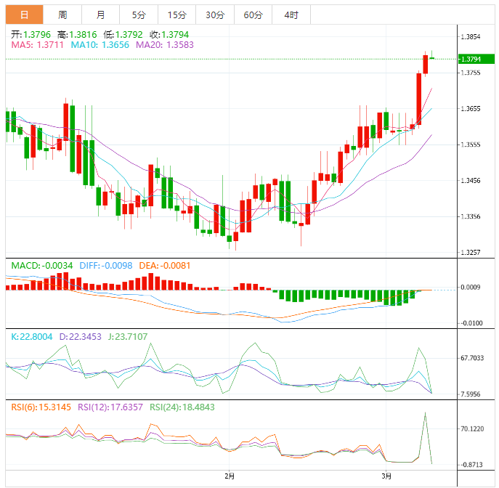Click the DEA indicator label
This screenshot has width=499, height=488.
[165, 266]
